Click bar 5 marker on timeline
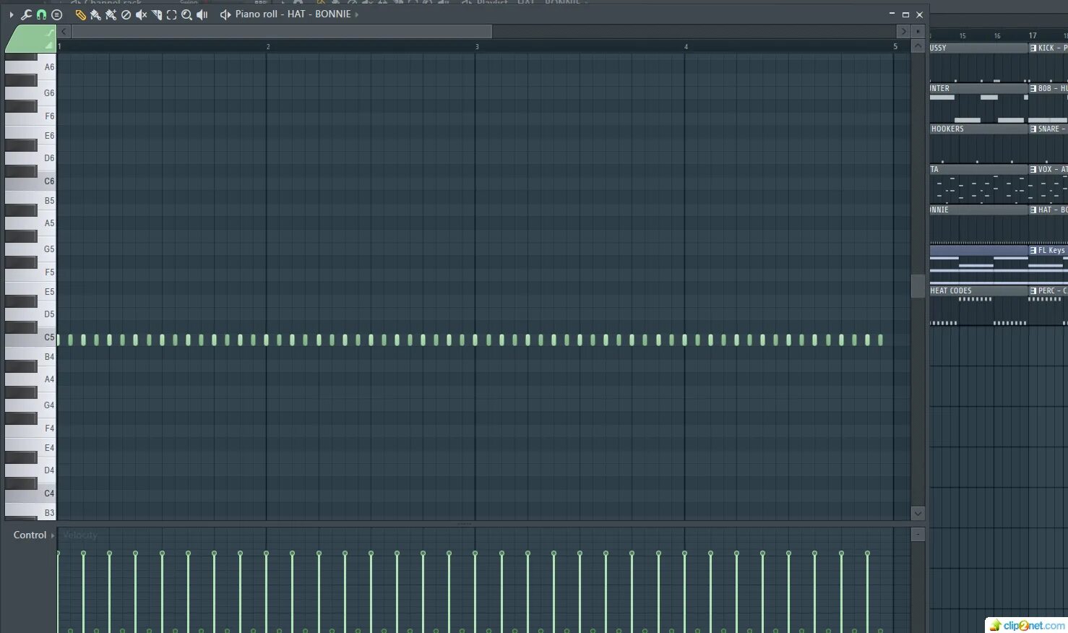The height and width of the screenshot is (633, 1068). point(895,47)
